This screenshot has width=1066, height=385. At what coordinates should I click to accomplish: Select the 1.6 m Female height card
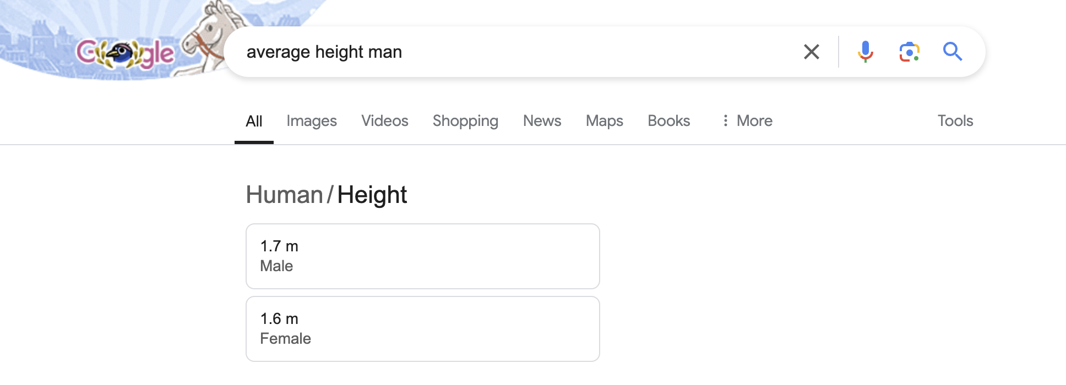(x=422, y=329)
